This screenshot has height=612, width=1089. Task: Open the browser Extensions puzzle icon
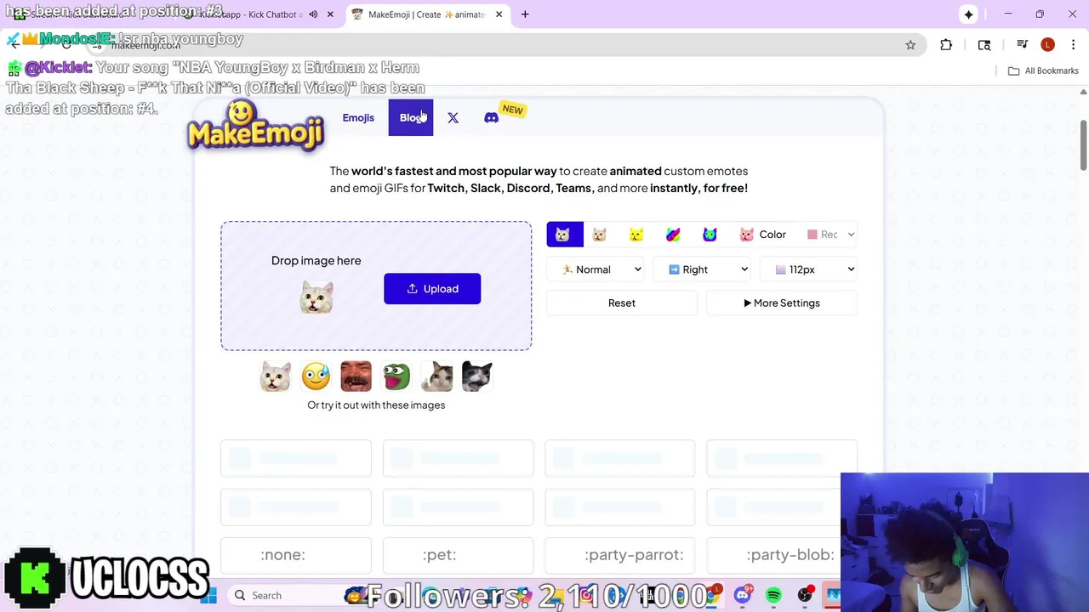(x=946, y=45)
